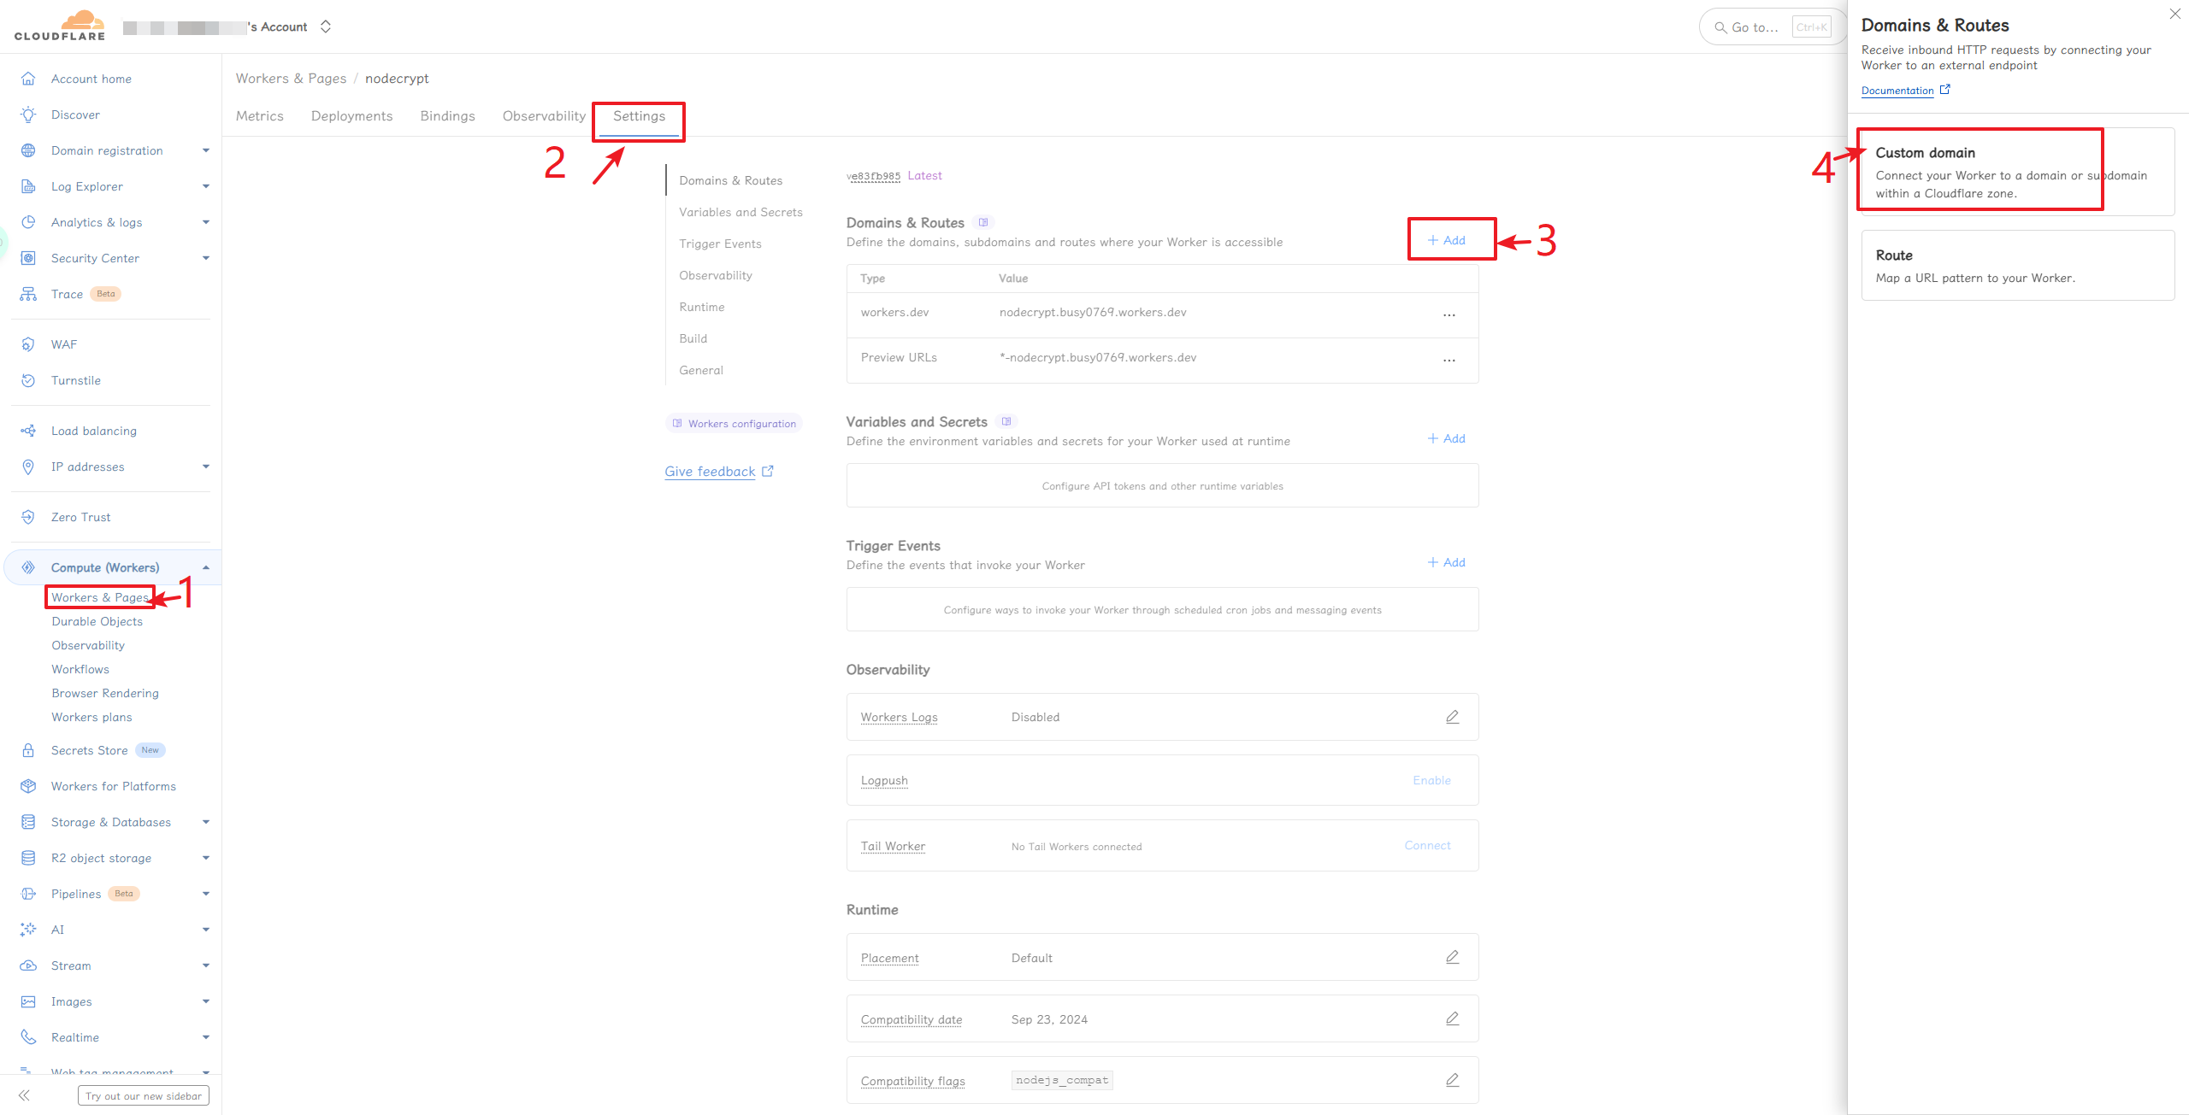The width and height of the screenshot is (2189, 1115).
Task: Open account switcher chevron
Action: (326, 26)
